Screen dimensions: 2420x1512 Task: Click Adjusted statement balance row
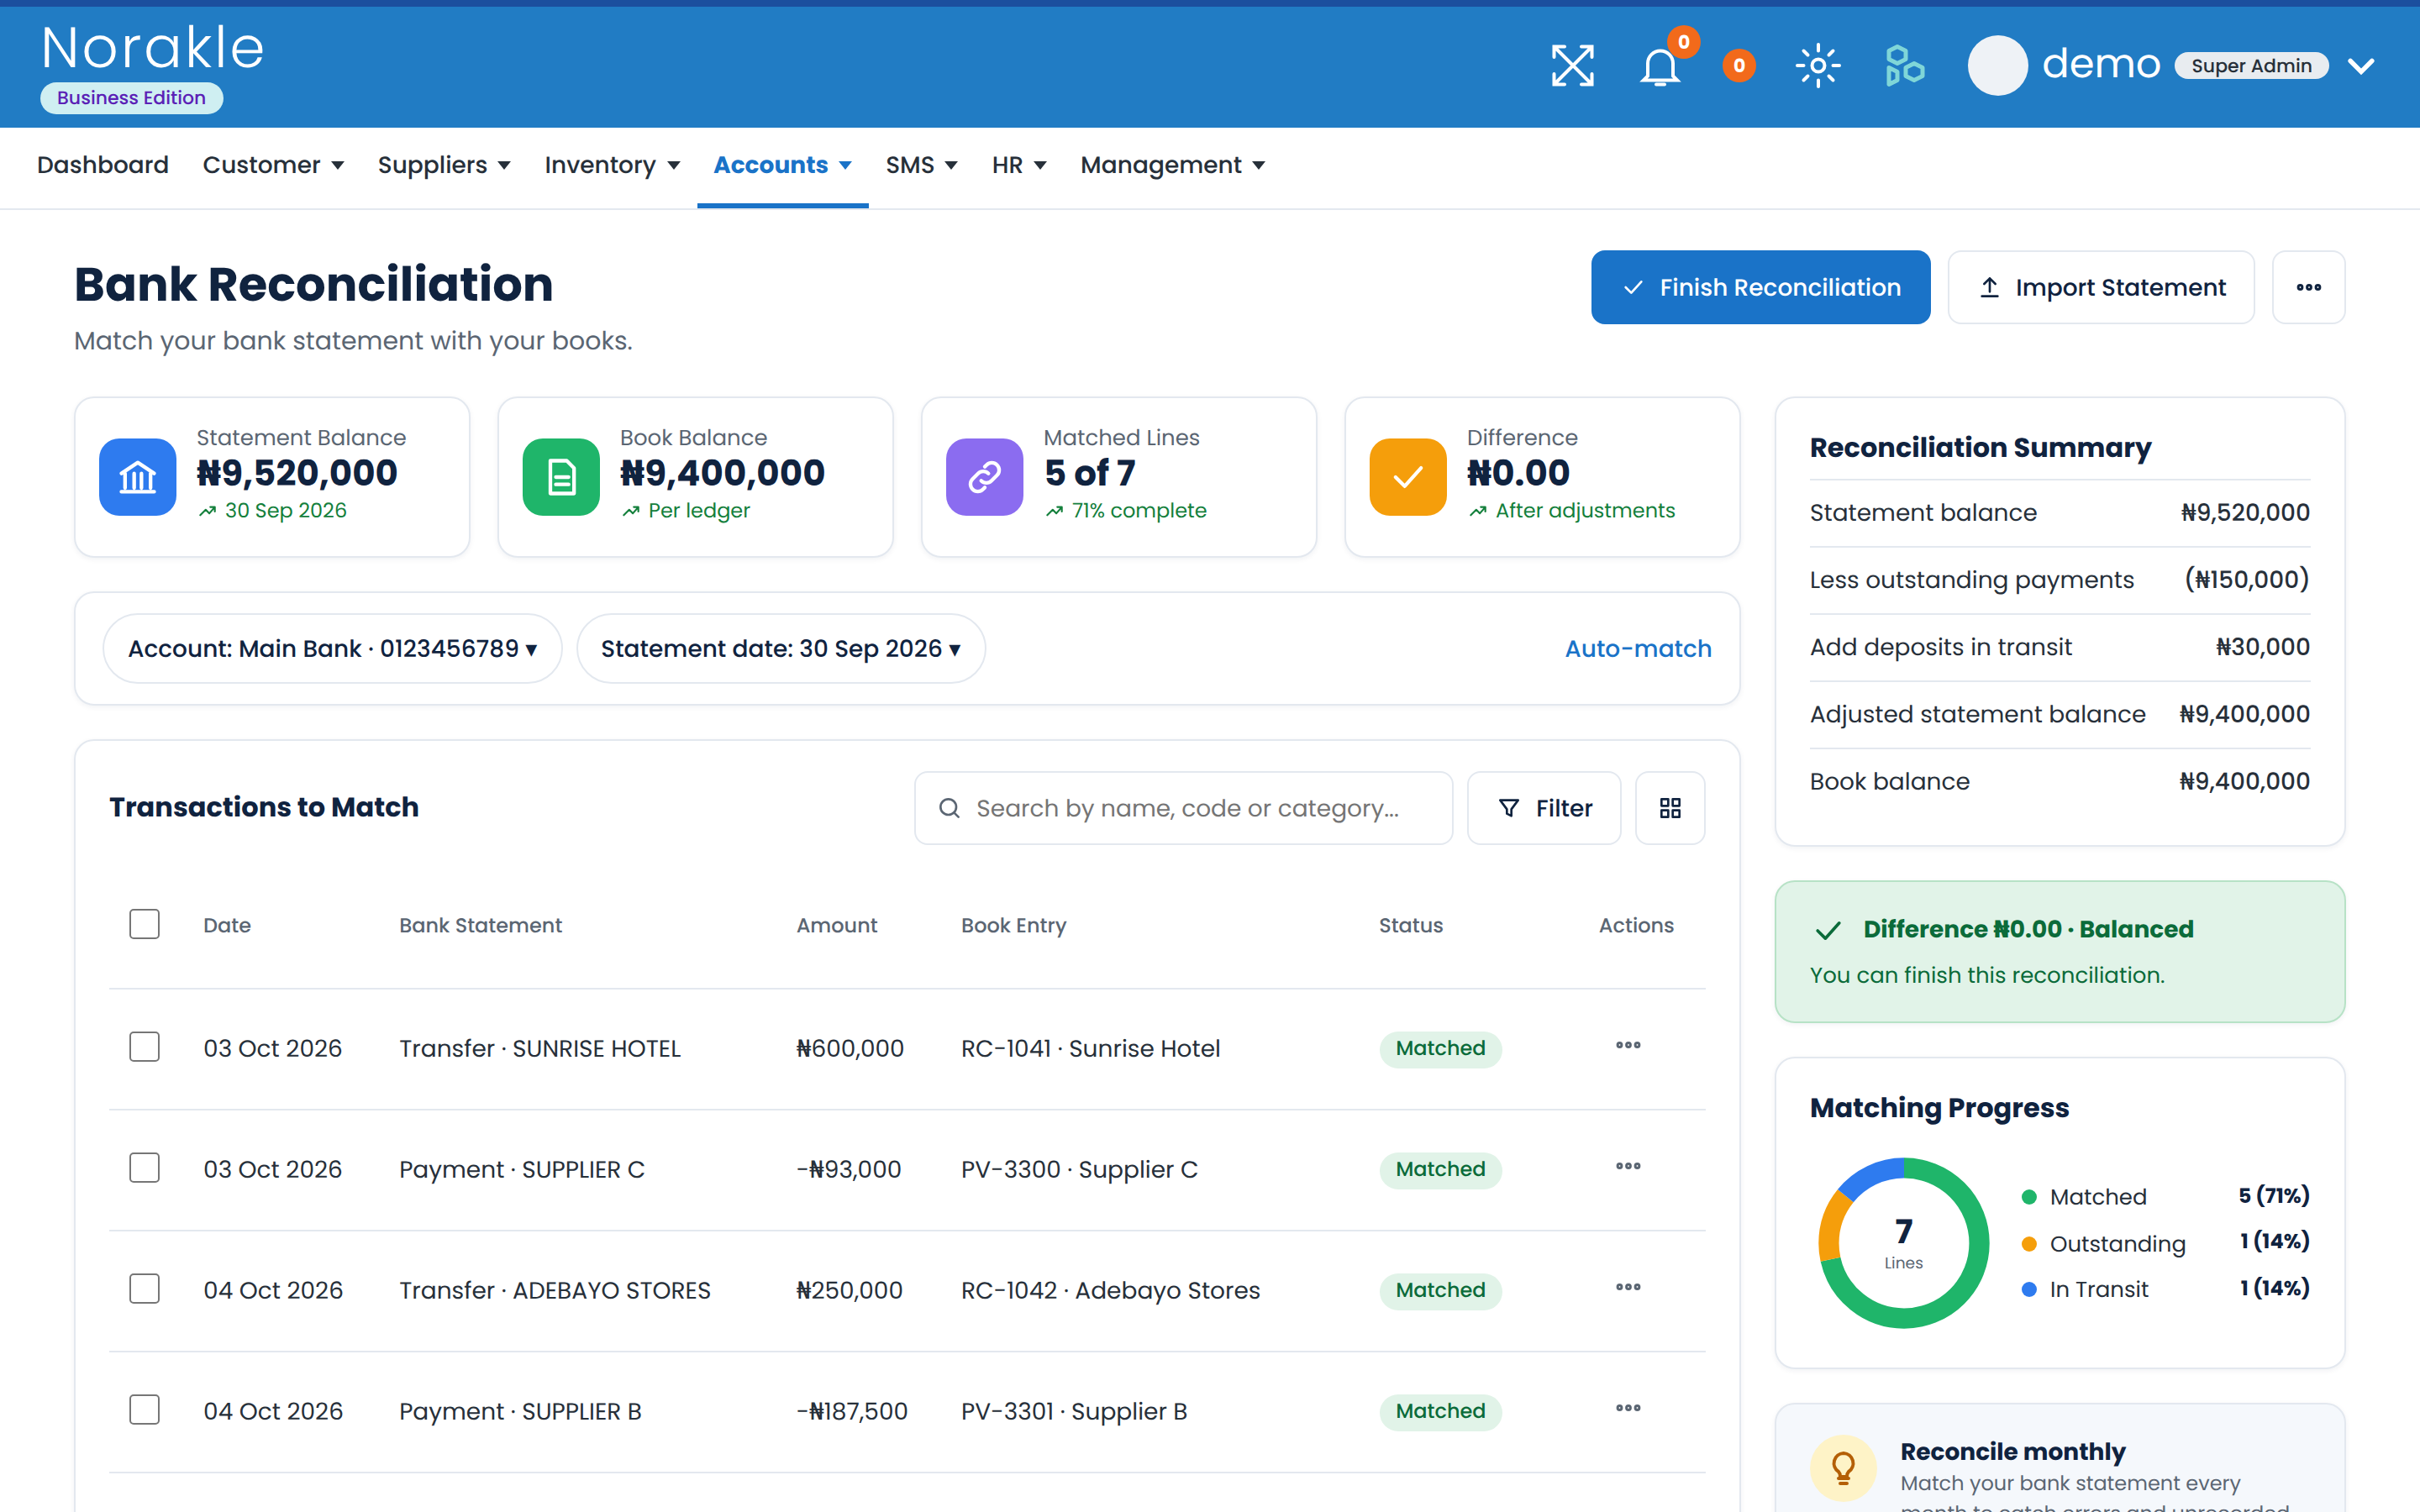pos(2059,714)
